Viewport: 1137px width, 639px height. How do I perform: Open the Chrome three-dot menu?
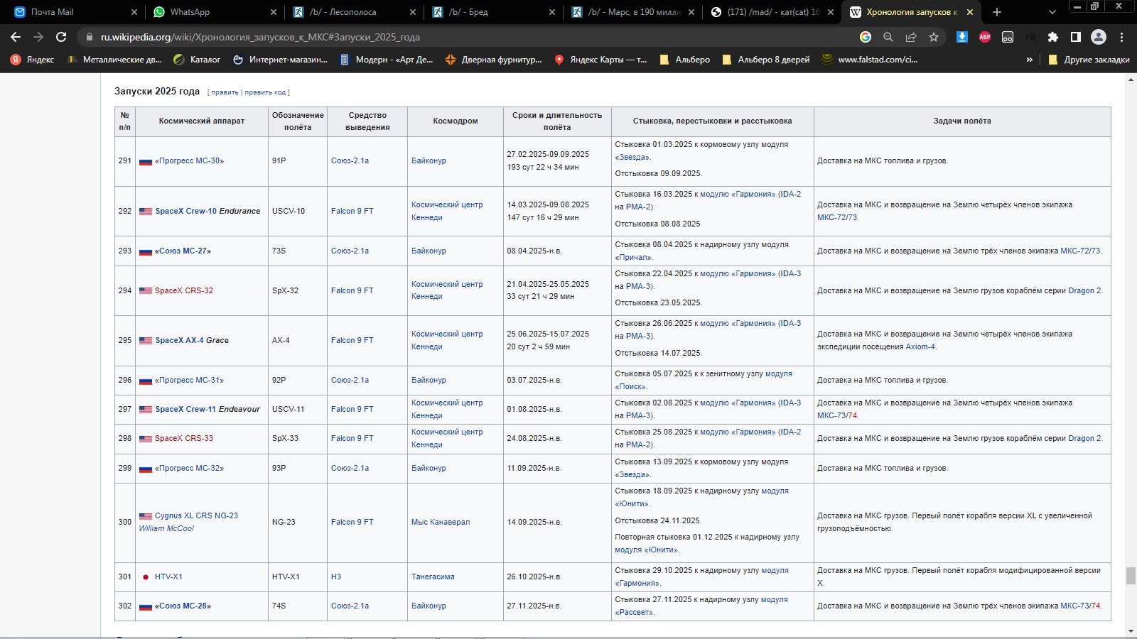tap(1121, 37)
